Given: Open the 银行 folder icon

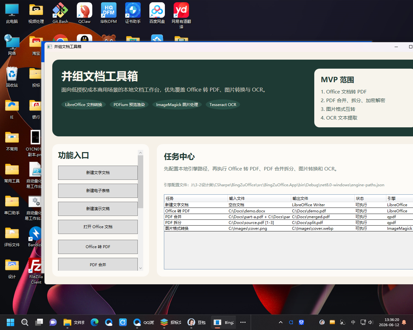Looking at the screenshot, I should [36, 109].
